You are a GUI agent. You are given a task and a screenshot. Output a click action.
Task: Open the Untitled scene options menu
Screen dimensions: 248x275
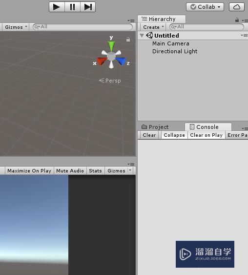[x=244, y=36]
